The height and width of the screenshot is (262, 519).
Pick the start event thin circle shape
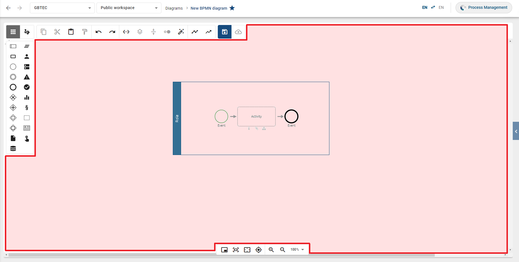pyautogui.click(x=13, y=67)
